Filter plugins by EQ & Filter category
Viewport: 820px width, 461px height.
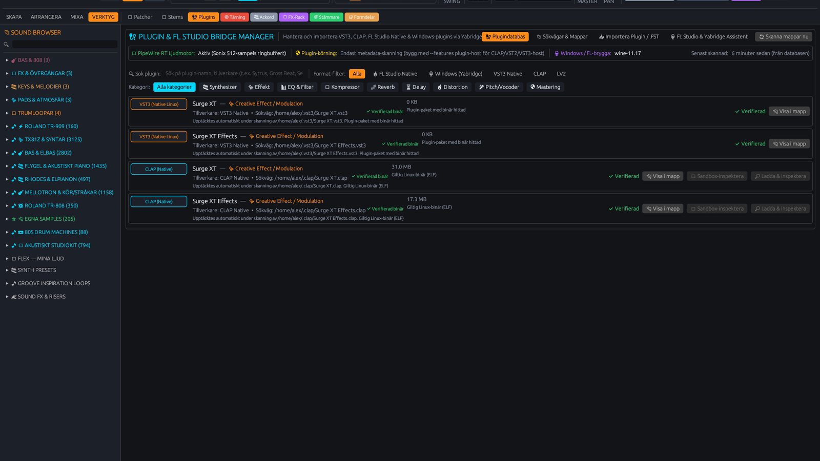pyautogui.click(x=297, y=87)
